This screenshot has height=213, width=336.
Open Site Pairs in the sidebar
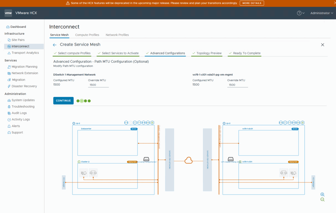(x=18, y=40)
